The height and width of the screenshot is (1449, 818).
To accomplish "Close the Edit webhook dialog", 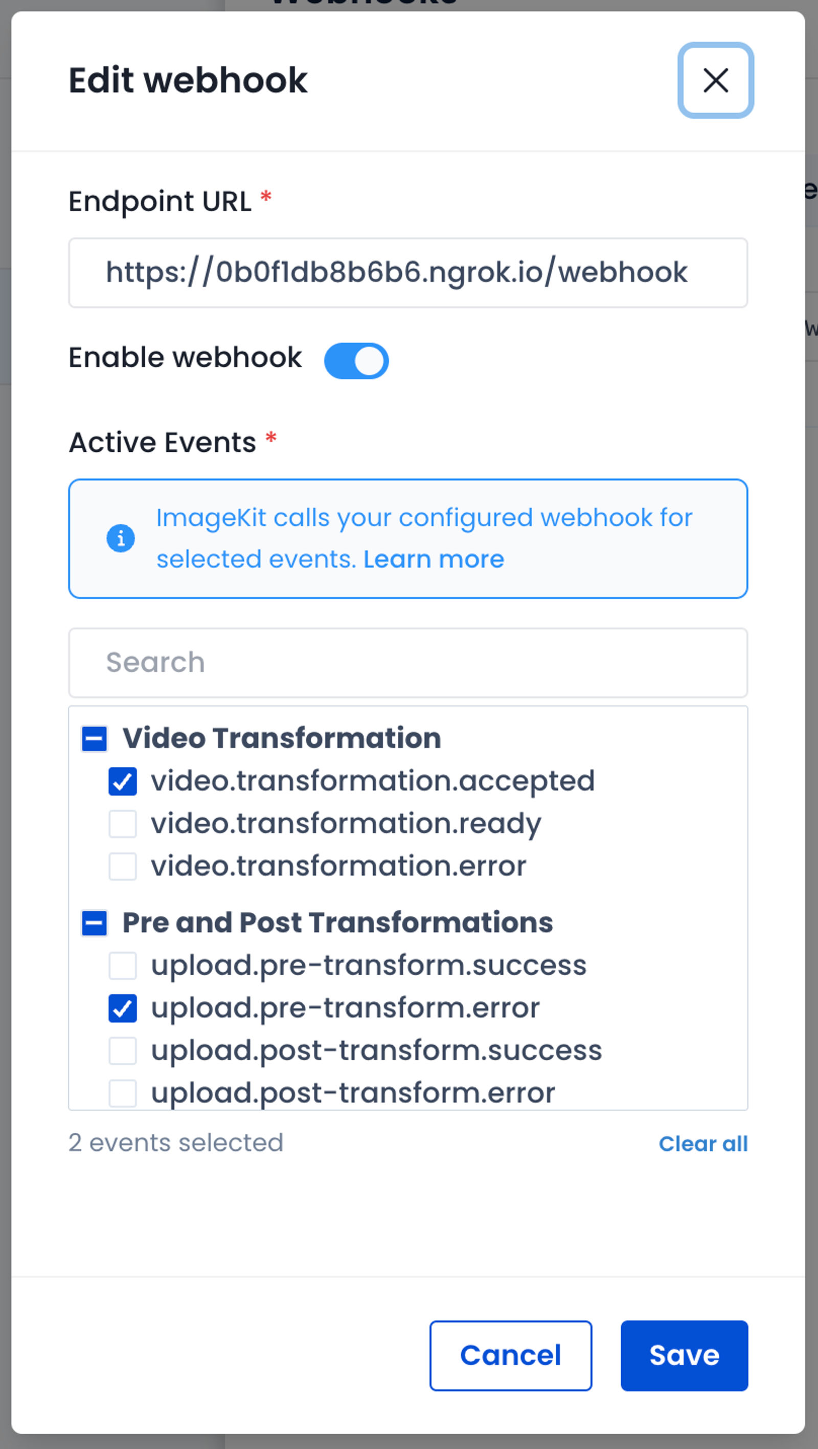I will pos(715,80).
